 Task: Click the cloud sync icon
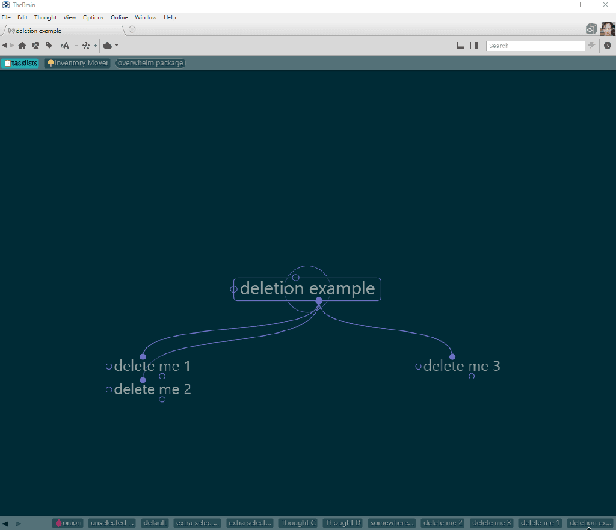pyautogui.click(x=108, y=46)
